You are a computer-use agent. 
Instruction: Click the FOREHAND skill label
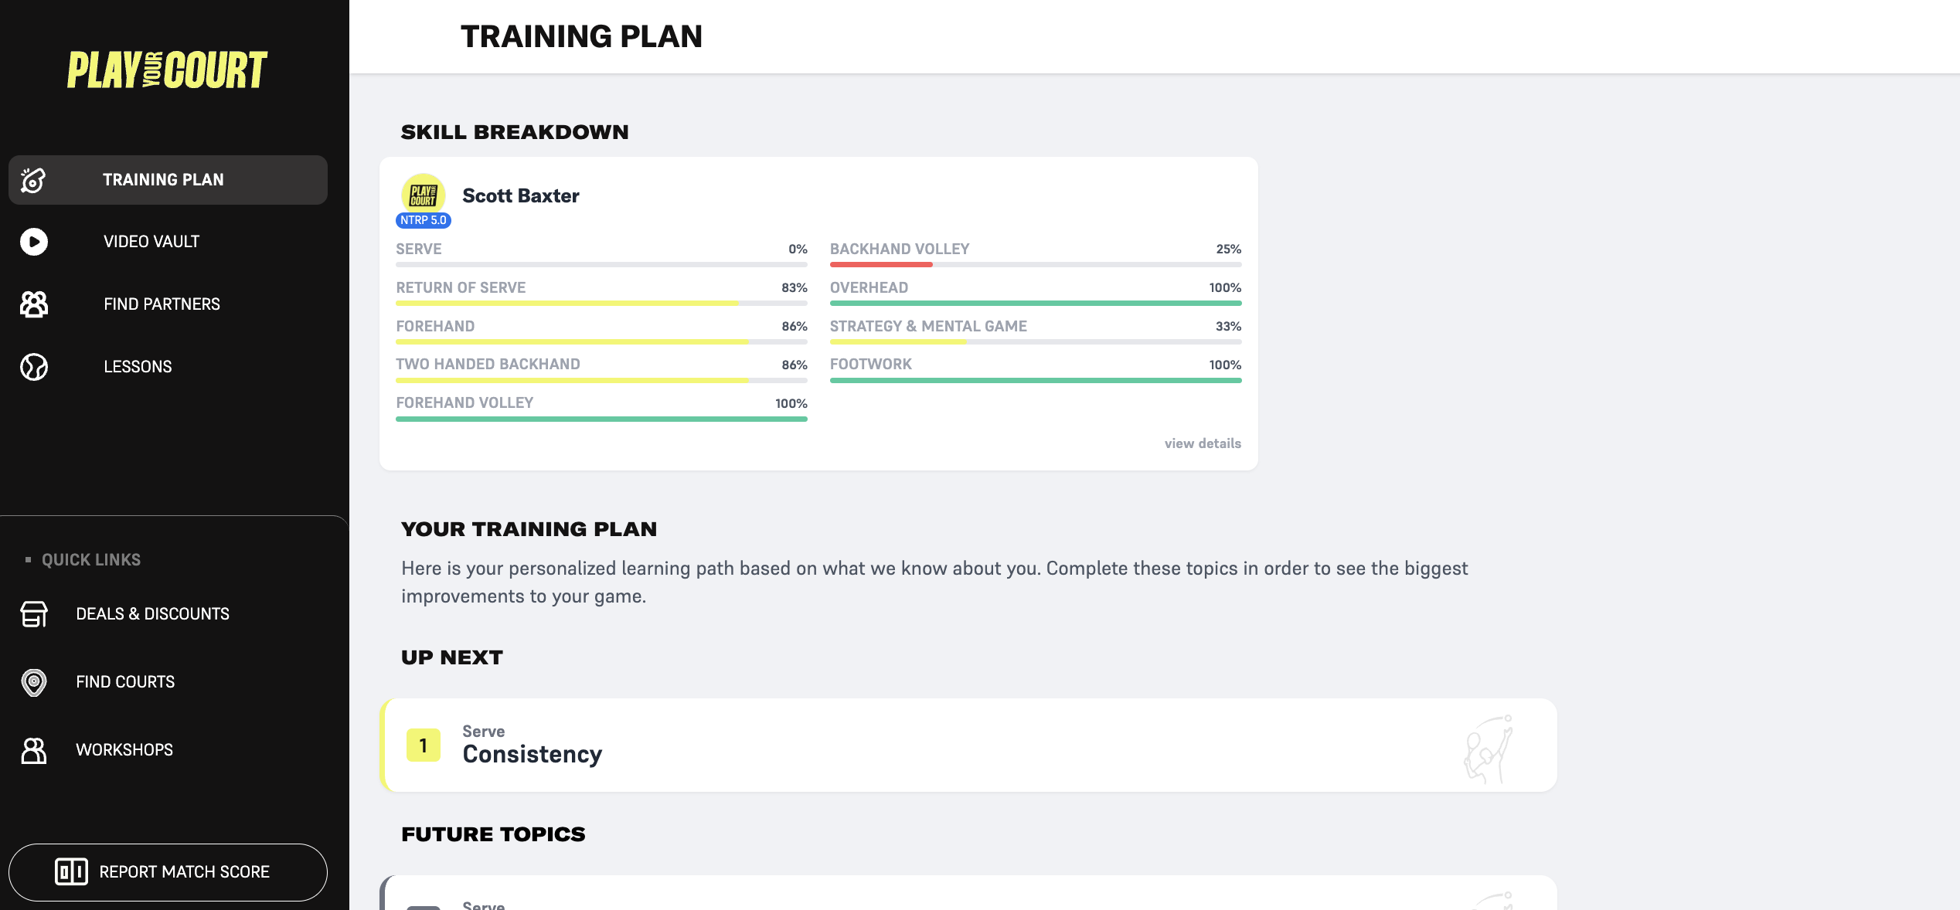tap(435, 326)
